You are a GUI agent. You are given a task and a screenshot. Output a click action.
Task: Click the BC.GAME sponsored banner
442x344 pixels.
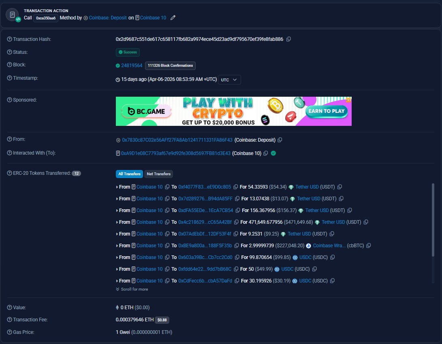[234, 111]
